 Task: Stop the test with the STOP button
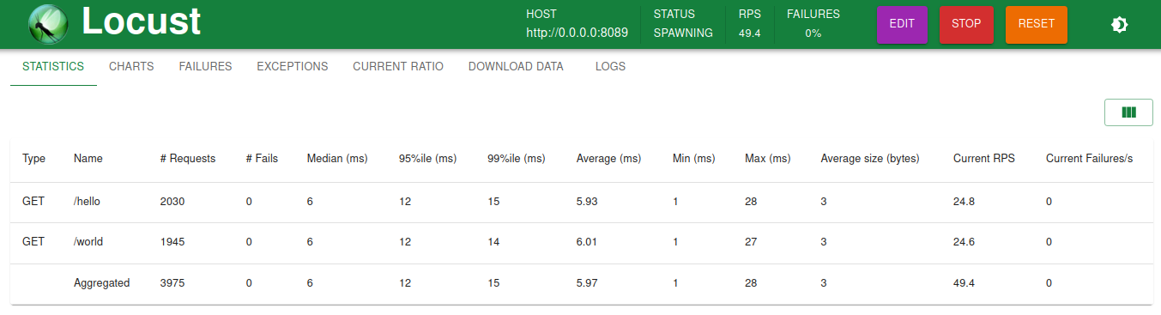click(966, 24)
